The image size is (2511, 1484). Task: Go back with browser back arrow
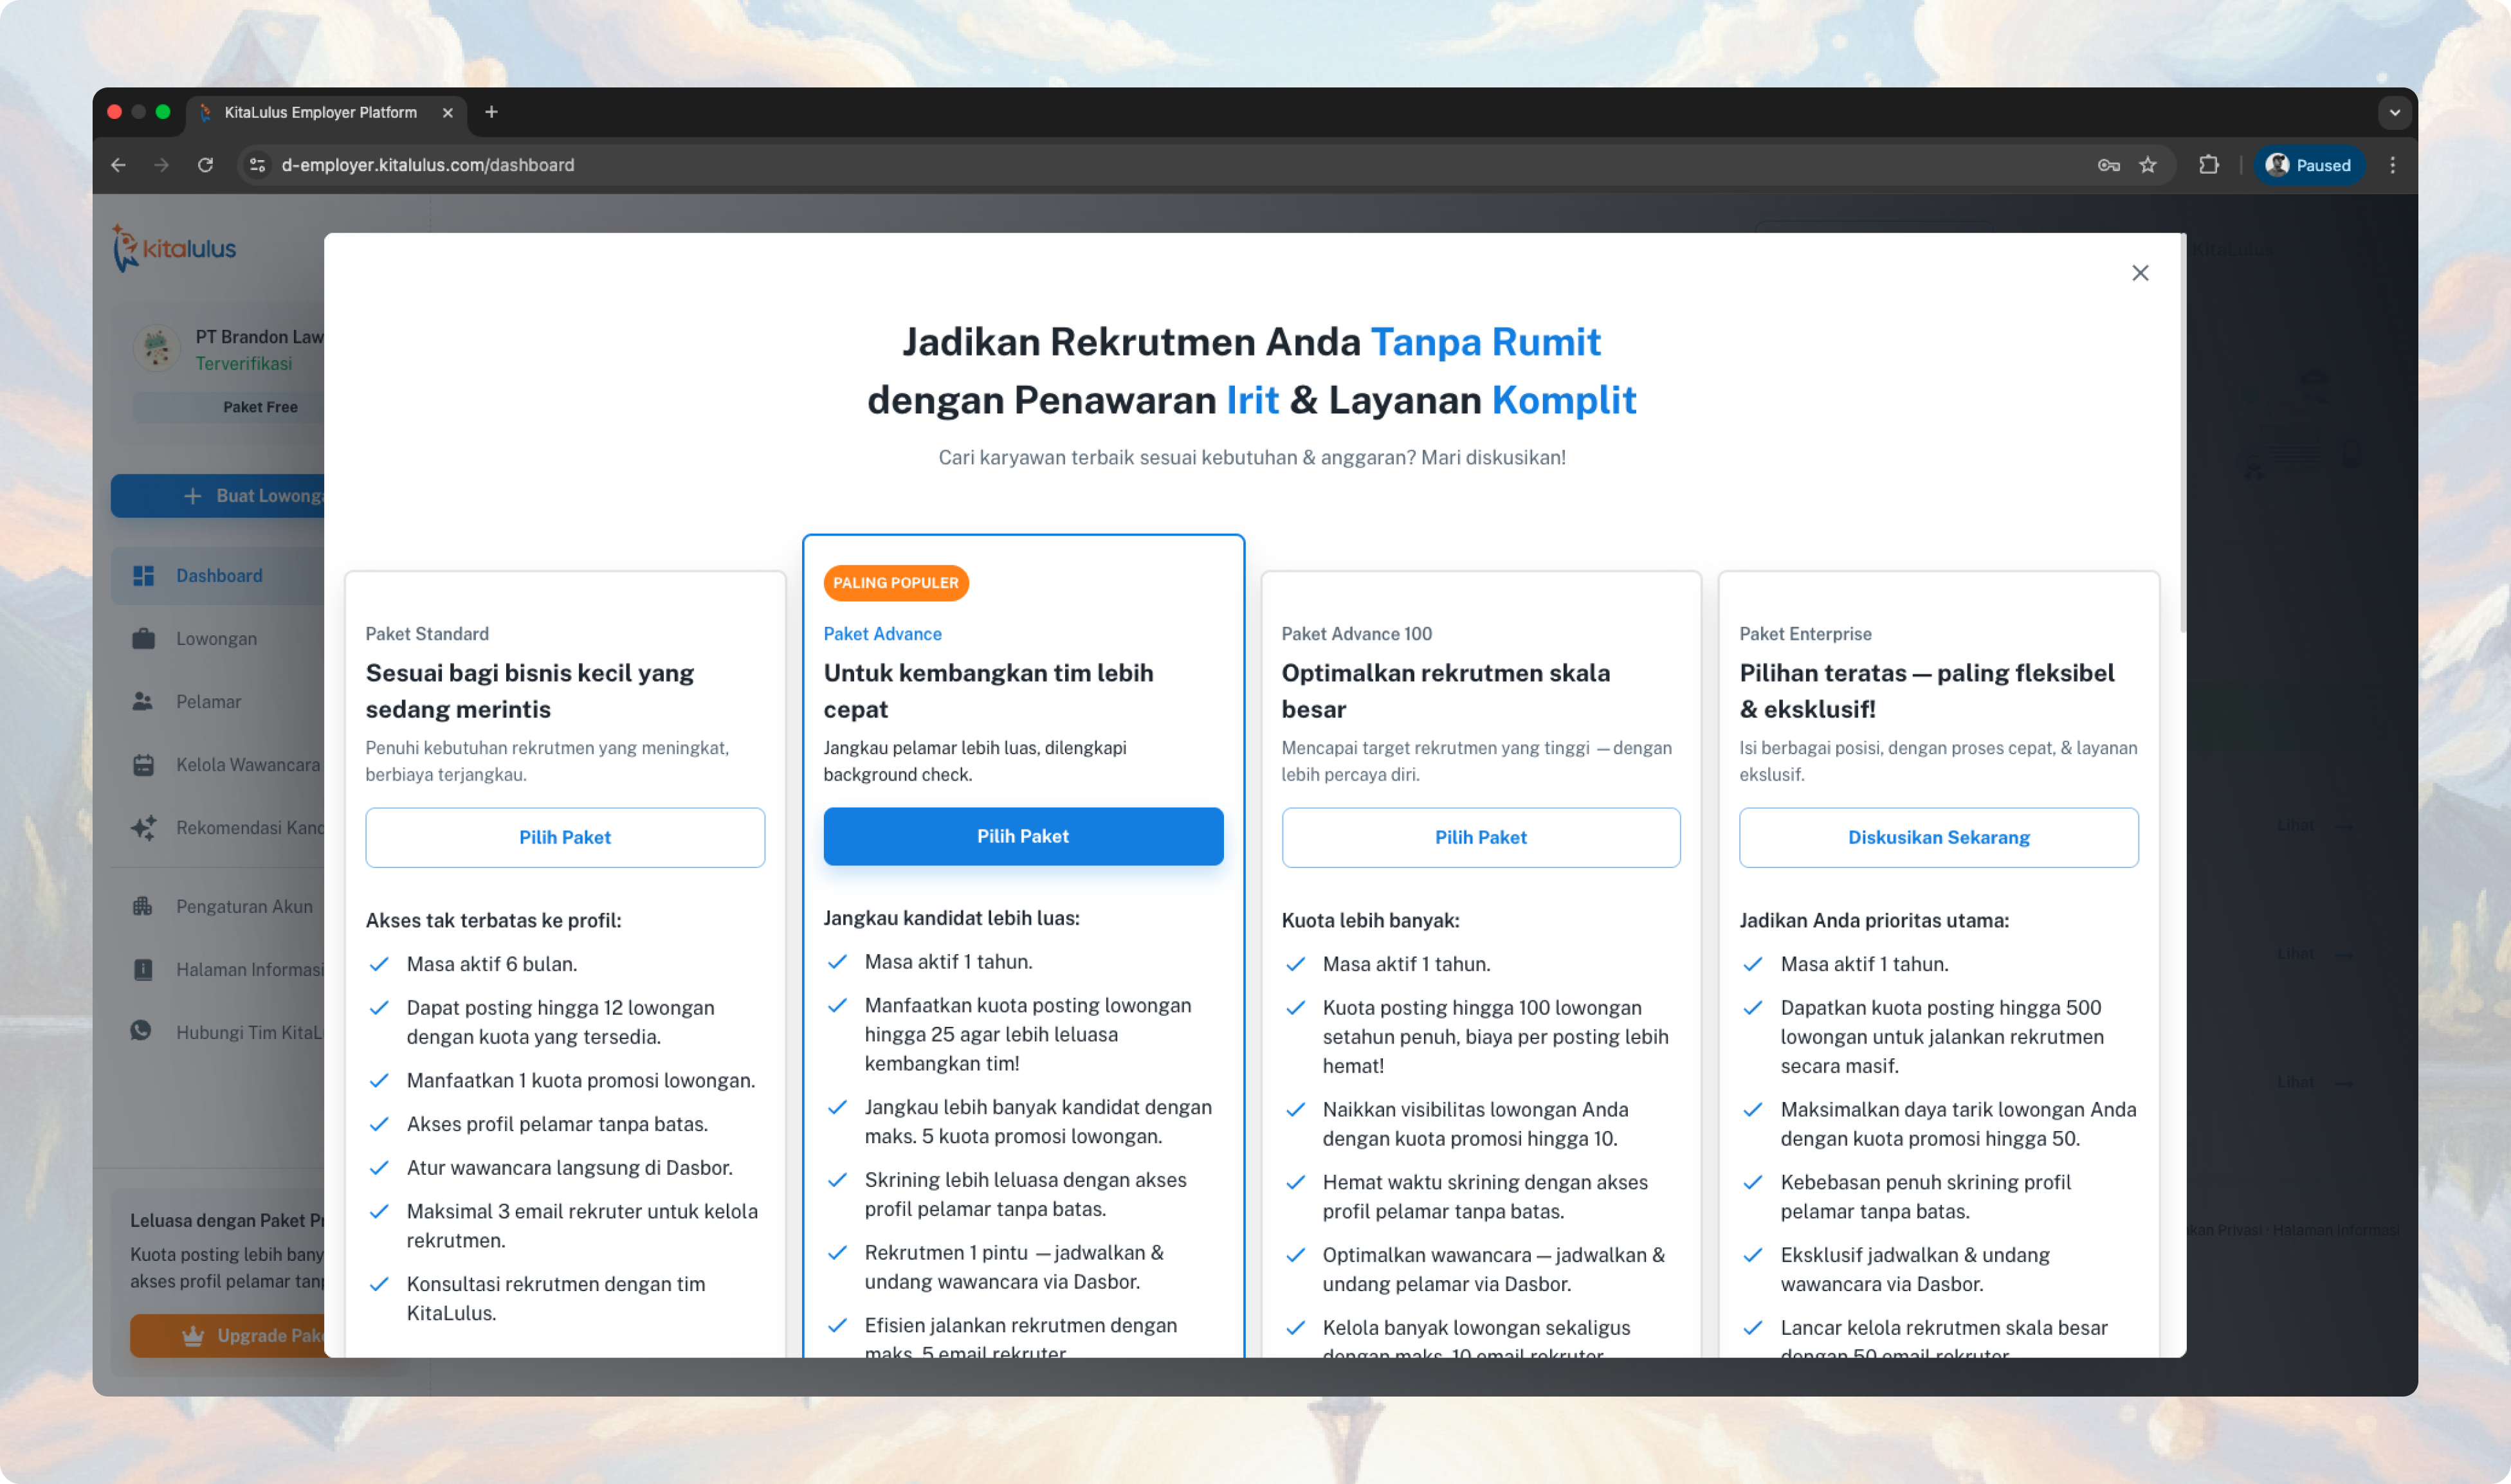tap(118, 165)
